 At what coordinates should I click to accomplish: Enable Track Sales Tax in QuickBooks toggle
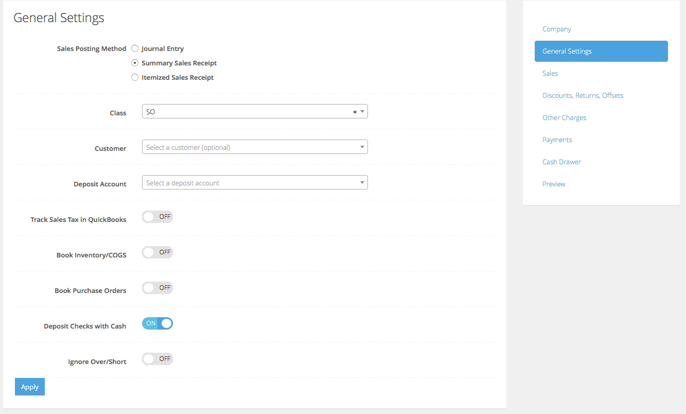click(x=157, y=217)
